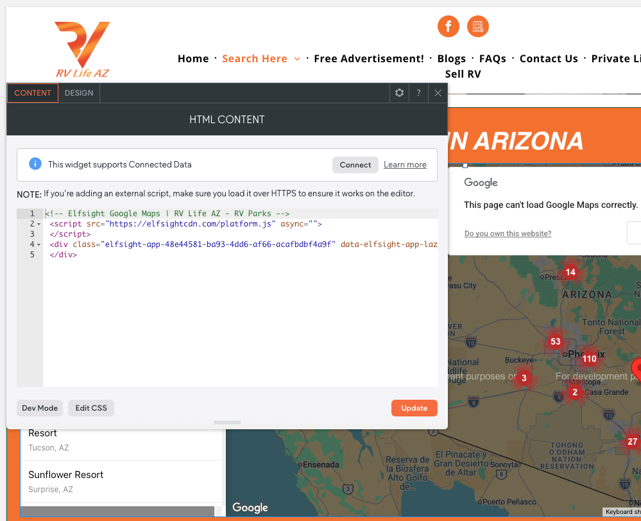This screenshot has width=641, height=521.
Task: Open the Blogs menu item
Action: (451, 59)
